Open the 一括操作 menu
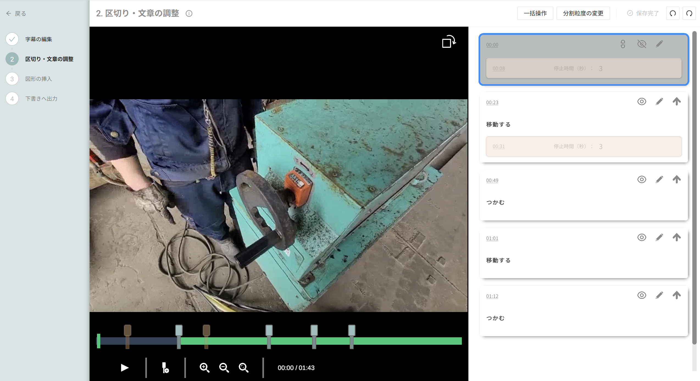 tap(535, 13)
